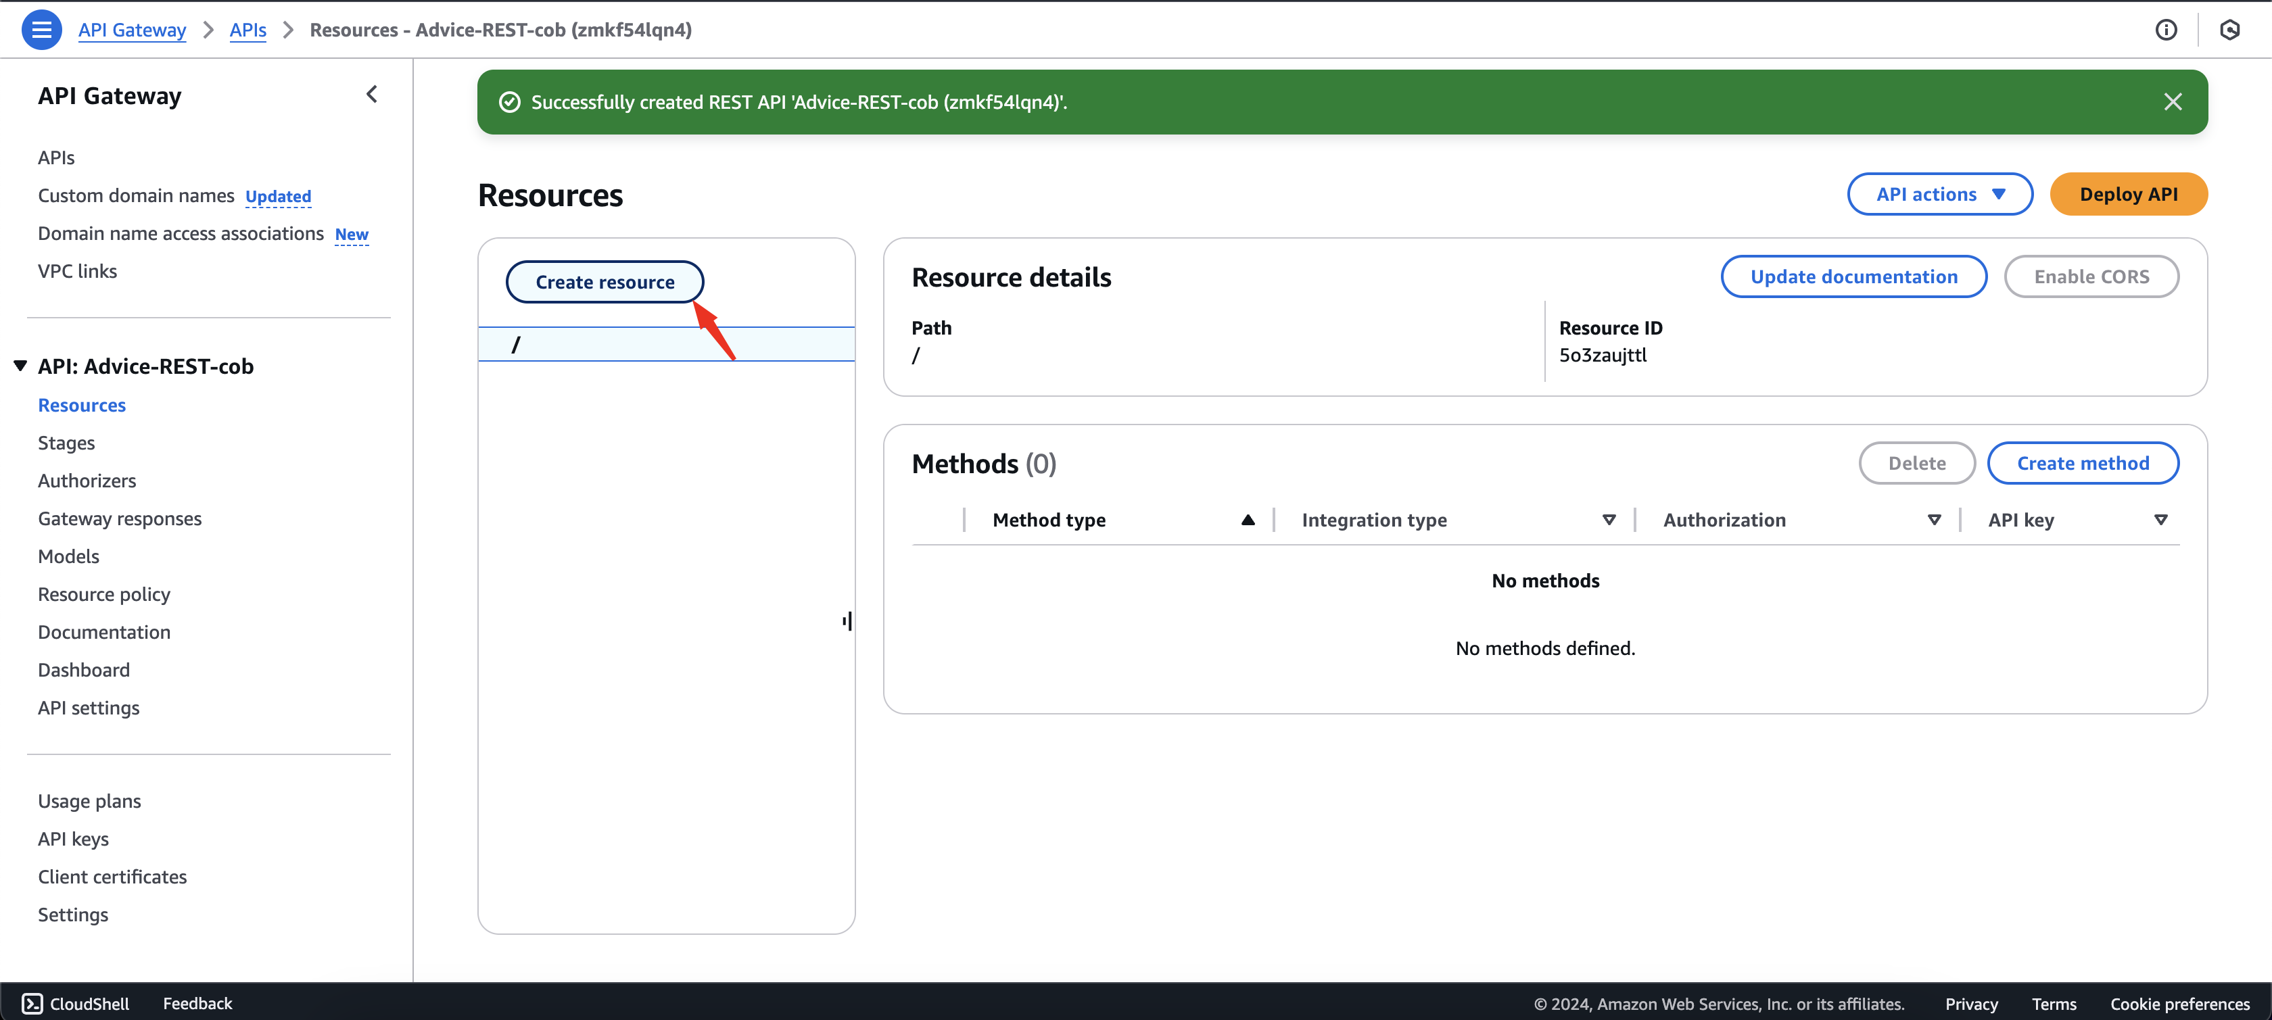This screenshot has width=2272, height=1020.
Task: Sort by API key column arrow
Action: pyautogui.click(x=2160, y=520)
